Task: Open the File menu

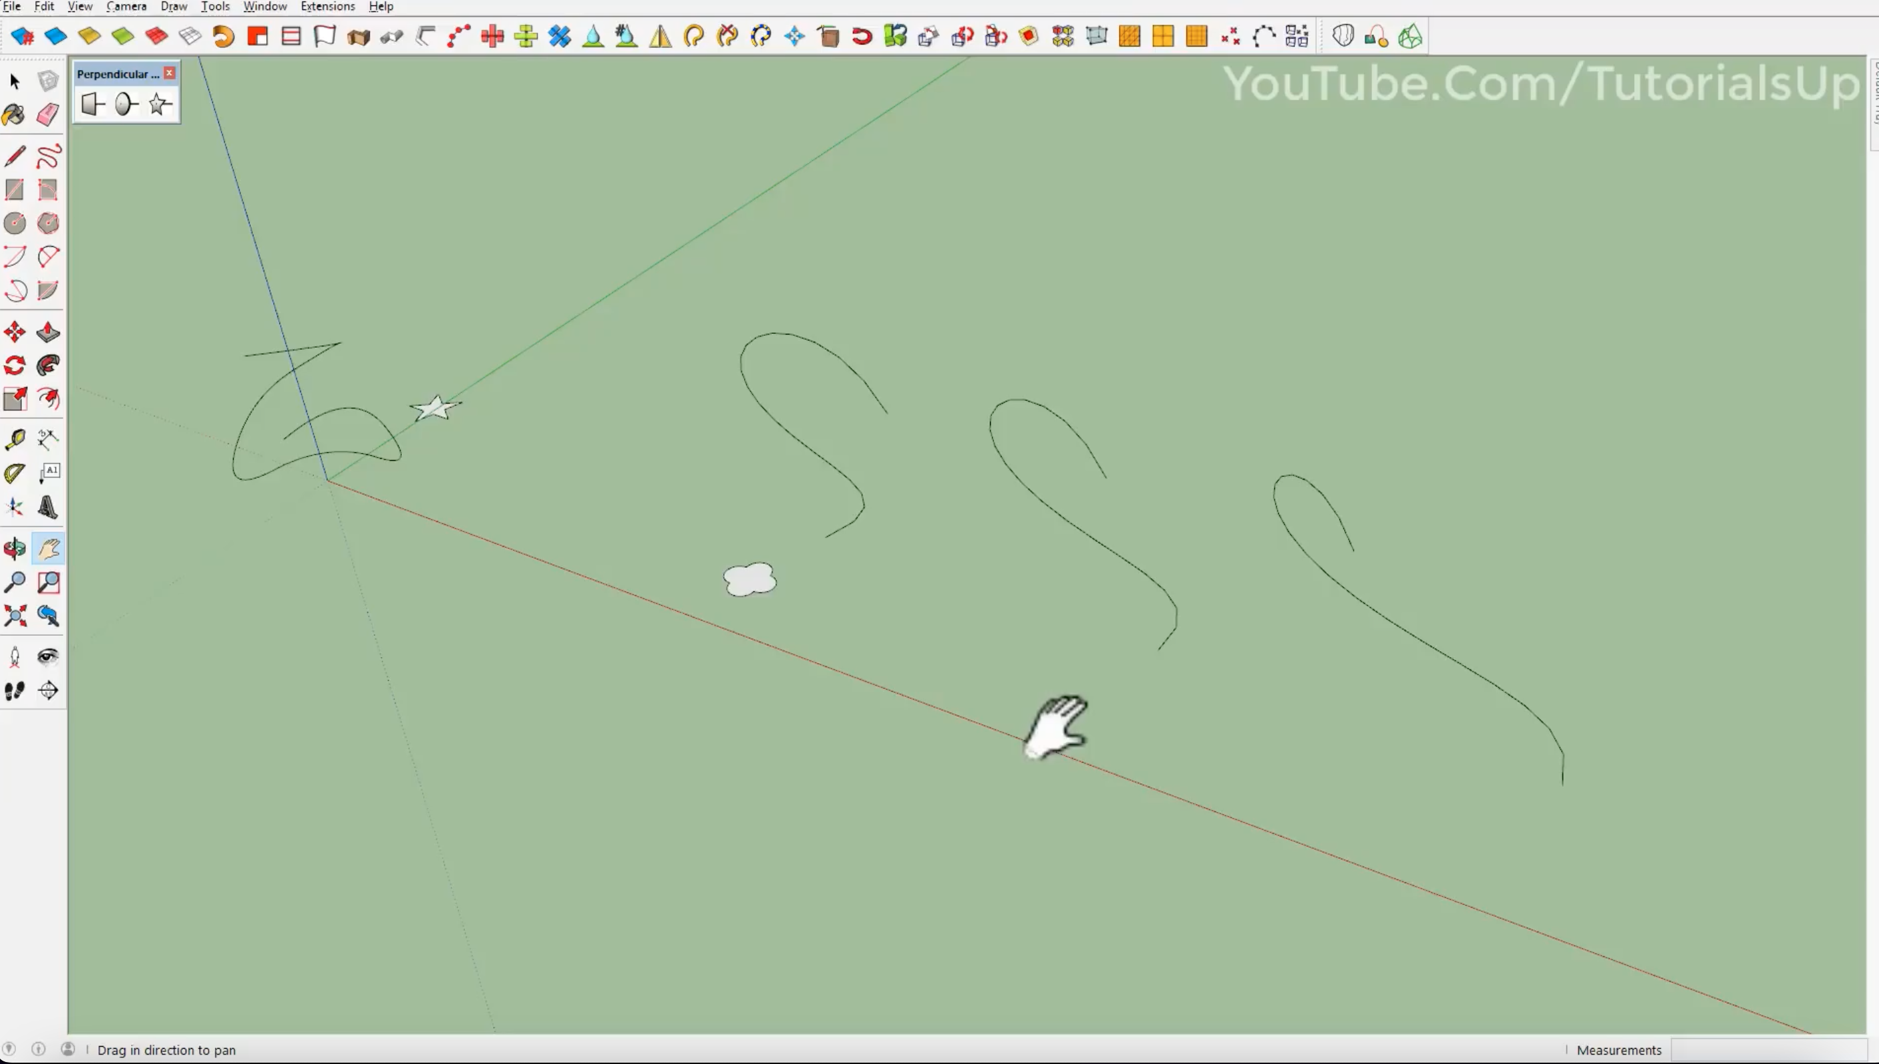Action: pos(12,7)
